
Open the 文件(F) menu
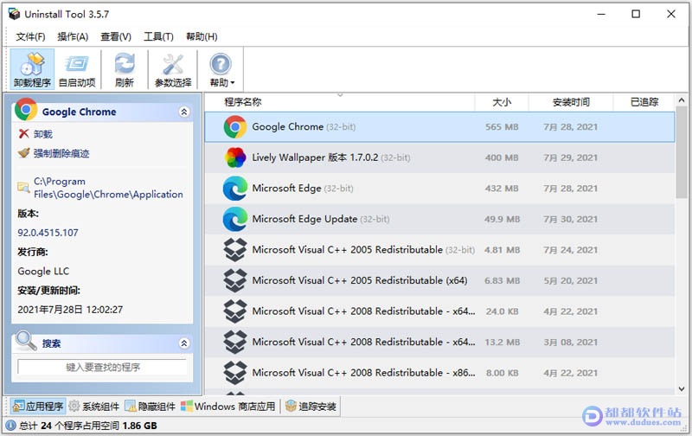[x=30, y=36]
